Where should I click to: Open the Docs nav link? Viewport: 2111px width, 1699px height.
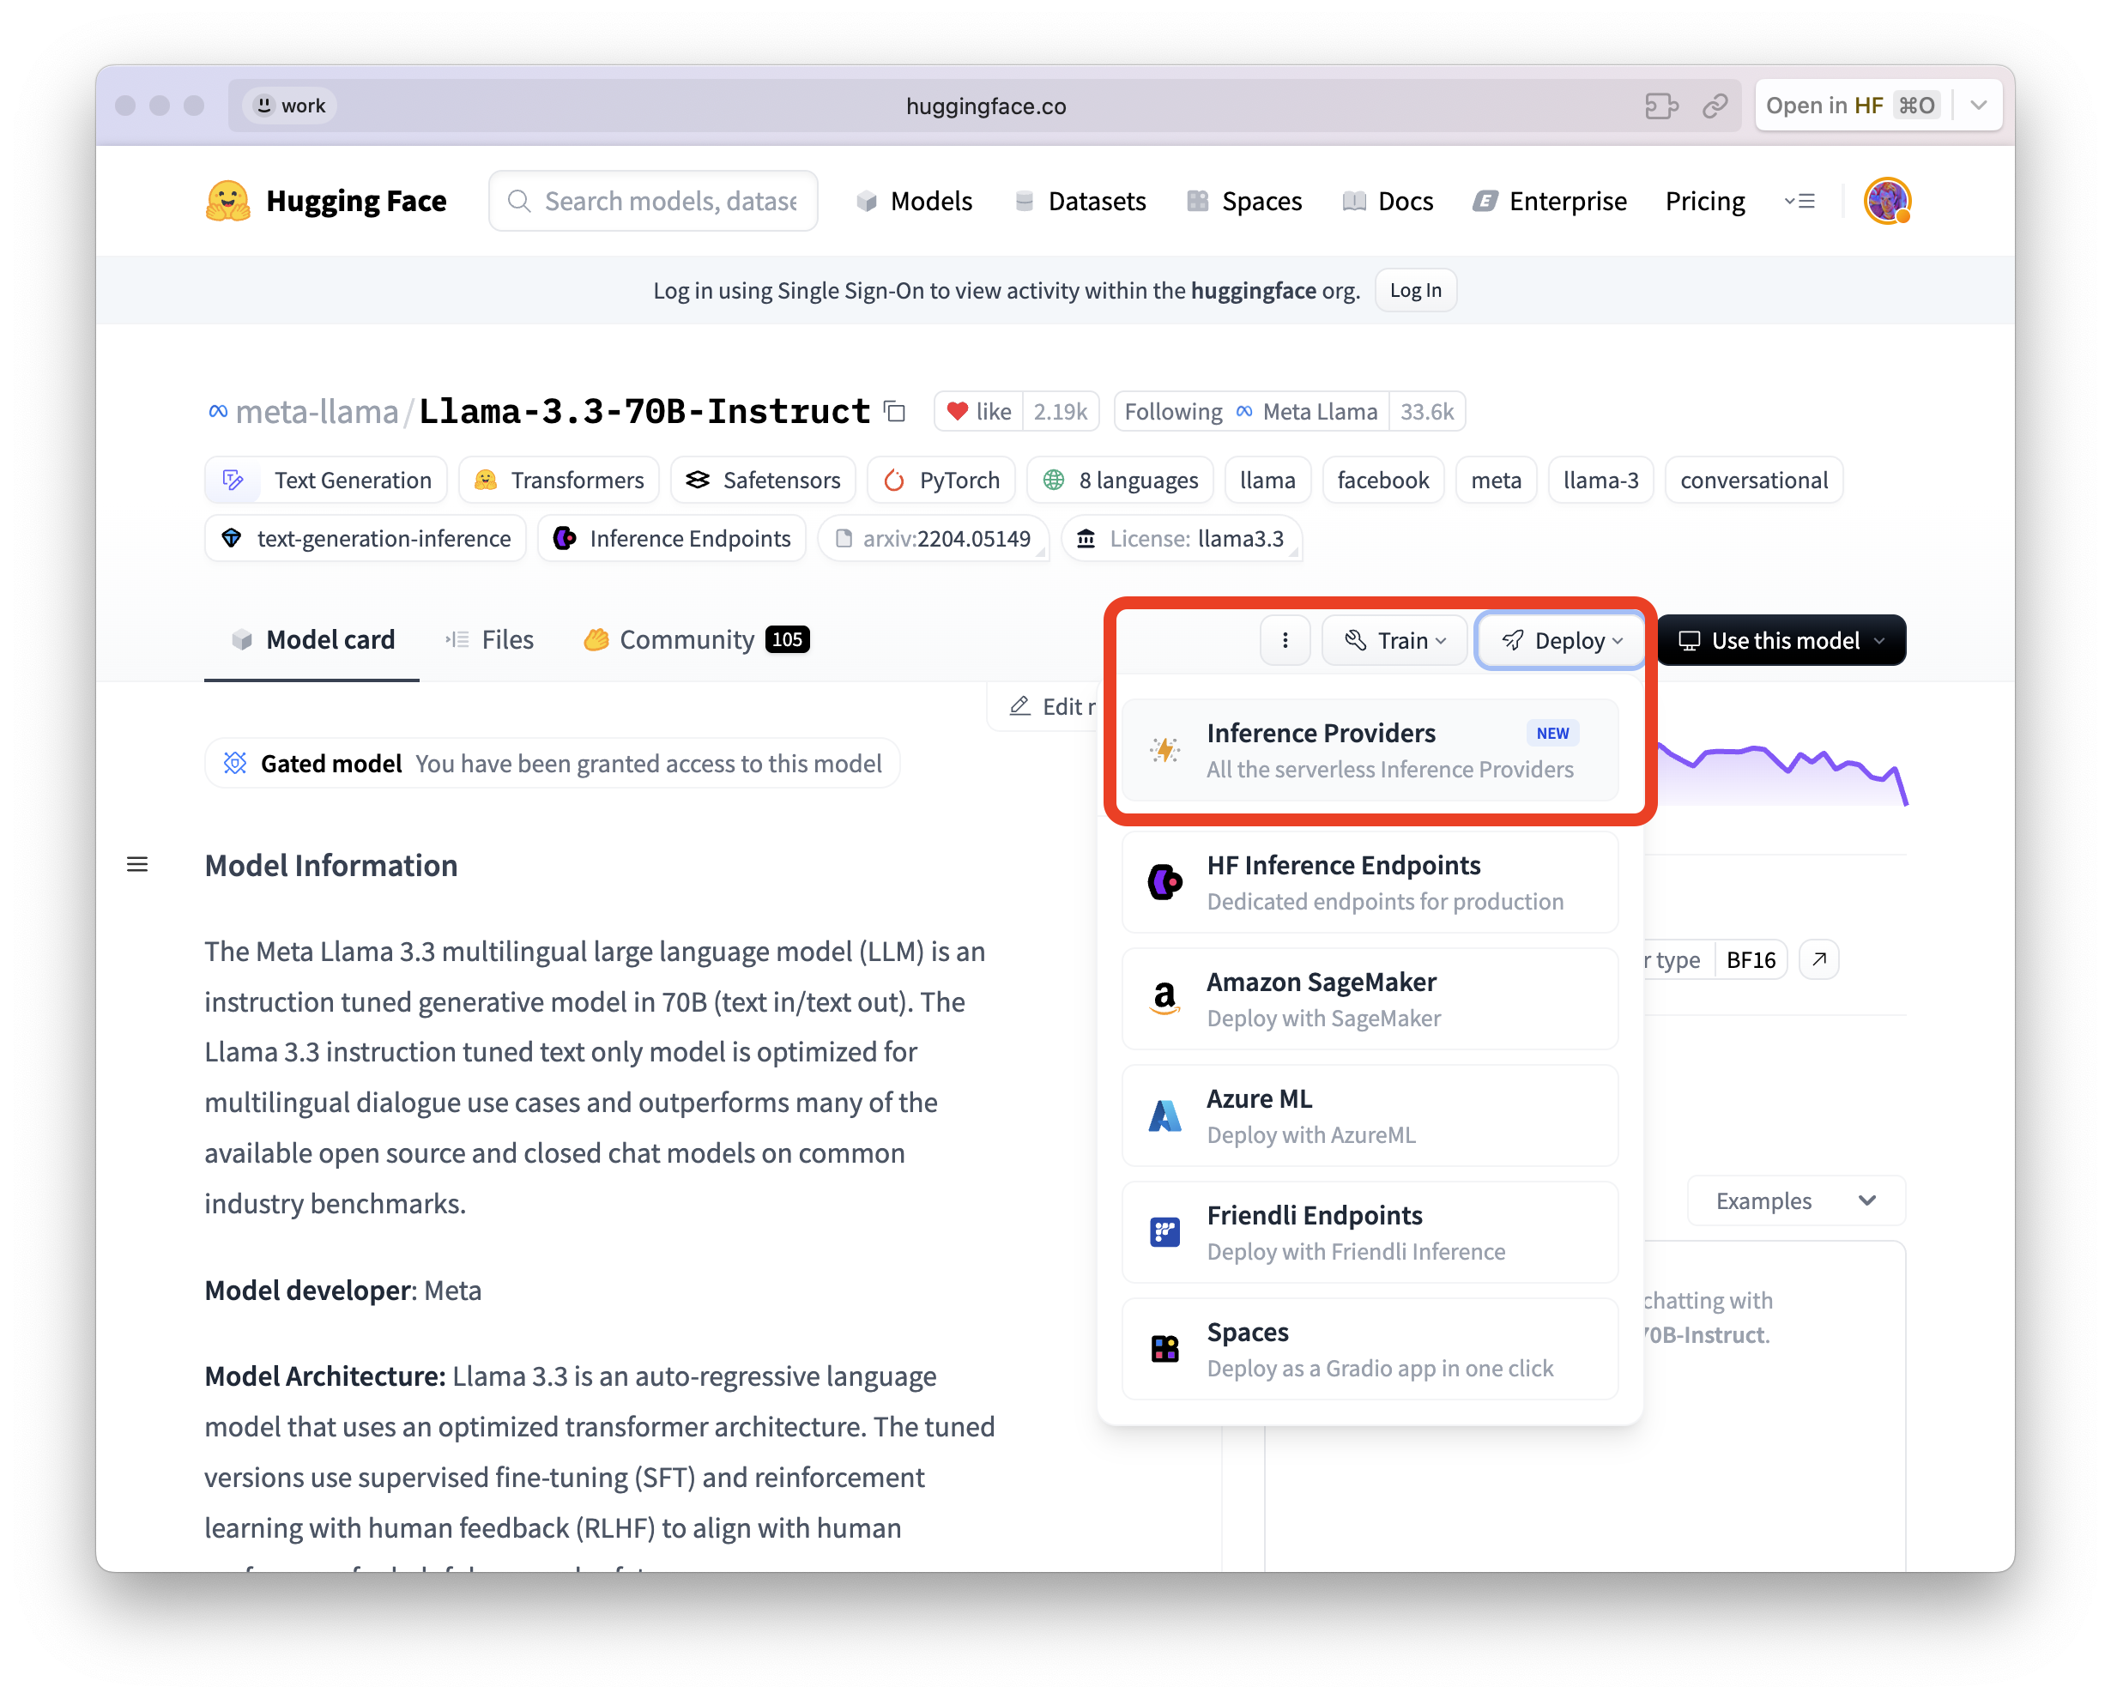coord(1388,201)
